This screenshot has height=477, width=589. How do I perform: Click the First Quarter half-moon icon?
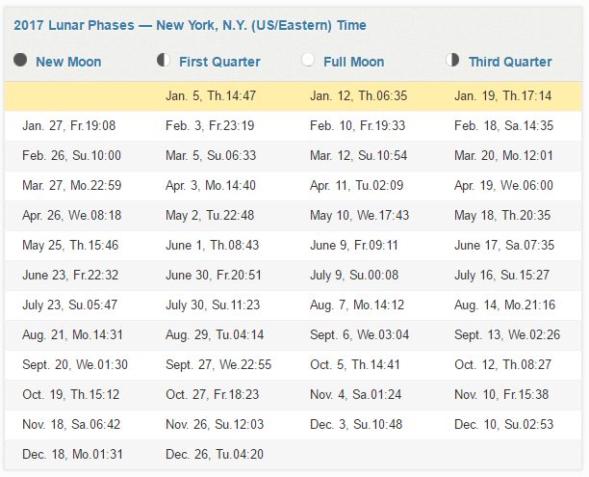(164, 60)
